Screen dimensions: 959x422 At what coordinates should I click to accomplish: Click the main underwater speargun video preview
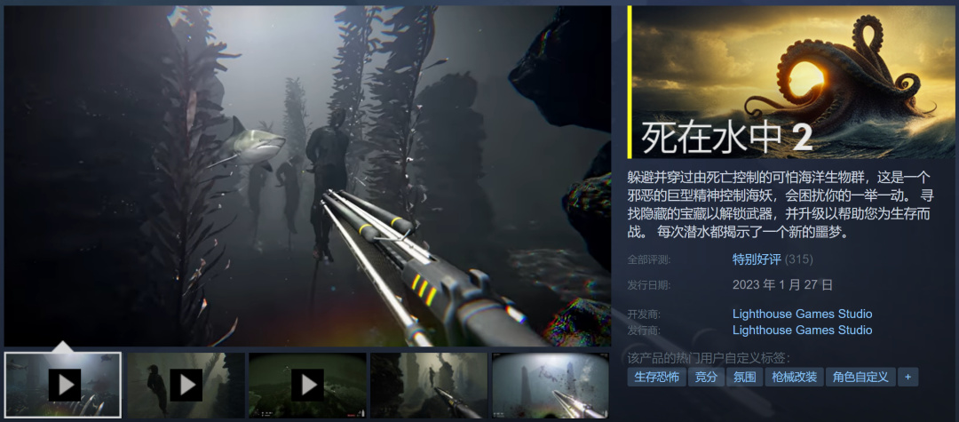coord(307,176)
